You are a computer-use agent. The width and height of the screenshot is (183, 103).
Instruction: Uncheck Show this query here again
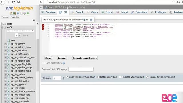coord(67,77)
